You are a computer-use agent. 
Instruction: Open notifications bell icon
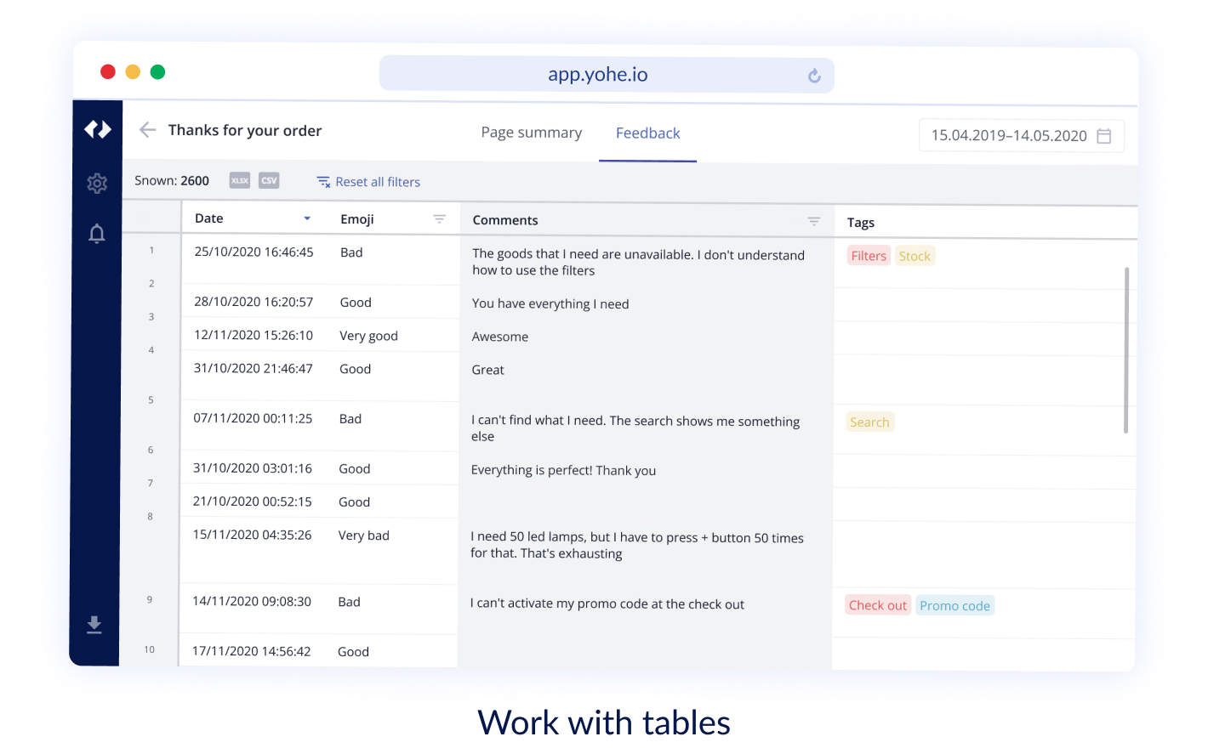pos(97,234)
